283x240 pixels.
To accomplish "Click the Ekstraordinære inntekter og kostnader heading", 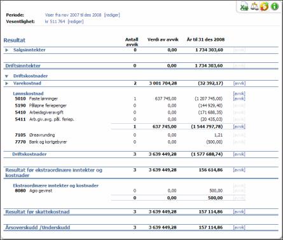I will click(x=56, y=185).
